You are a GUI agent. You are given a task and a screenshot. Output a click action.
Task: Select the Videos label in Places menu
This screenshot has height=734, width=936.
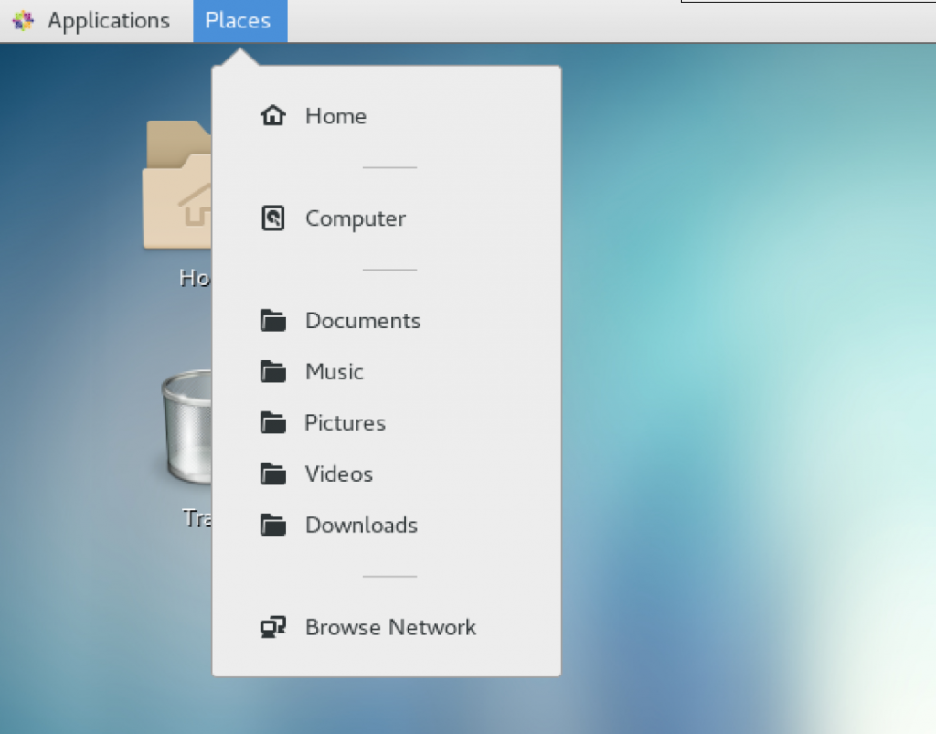point(339,474)
